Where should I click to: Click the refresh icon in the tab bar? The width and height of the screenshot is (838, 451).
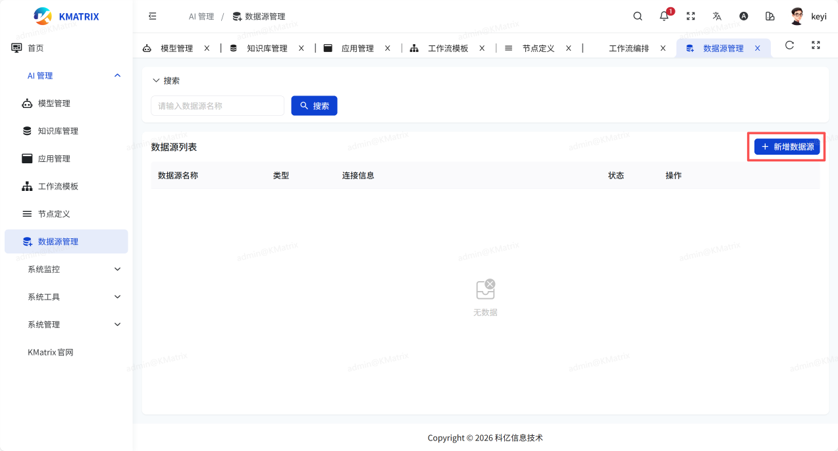789,45
